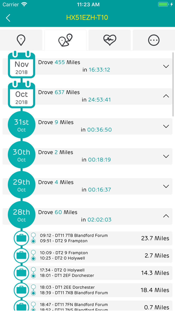Go back using the top-left arrow
Screen dimensions: 175x311
point(8,18)
